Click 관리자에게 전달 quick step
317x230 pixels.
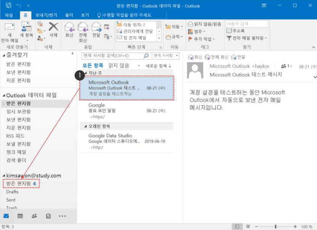pos(136,31)
